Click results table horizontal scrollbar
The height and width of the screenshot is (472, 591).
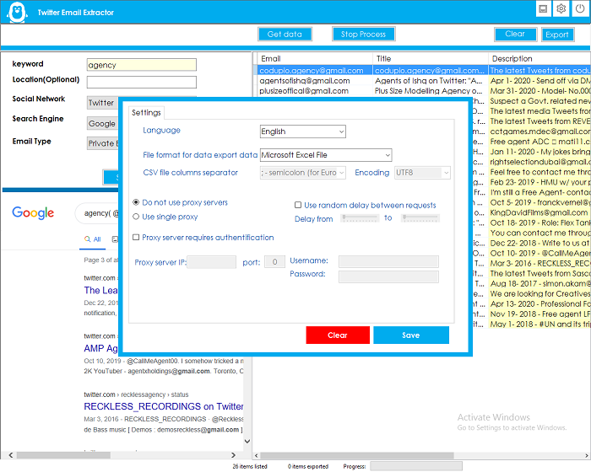356,455
